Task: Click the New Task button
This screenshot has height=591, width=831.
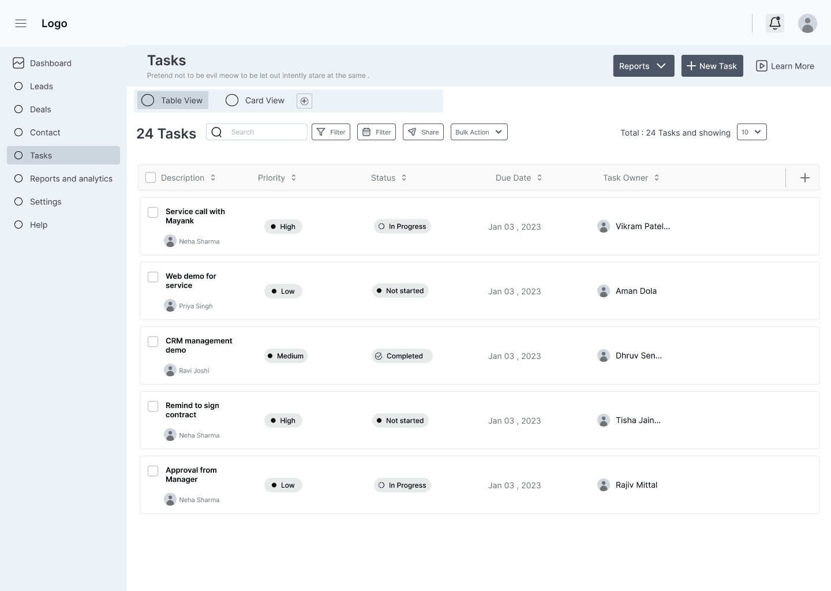Action: click(x=712, y=66)
